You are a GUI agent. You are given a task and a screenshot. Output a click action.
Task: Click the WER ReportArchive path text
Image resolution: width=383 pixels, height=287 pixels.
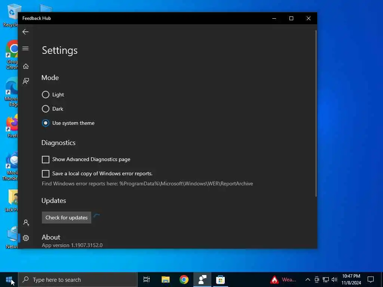186,183
